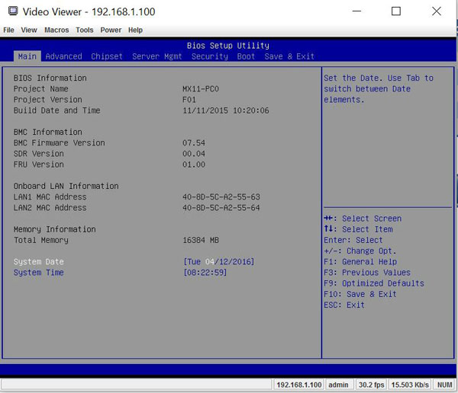Open the File menu
The width and height of the screenshot is (458, 393).
[x=9, y=30]
